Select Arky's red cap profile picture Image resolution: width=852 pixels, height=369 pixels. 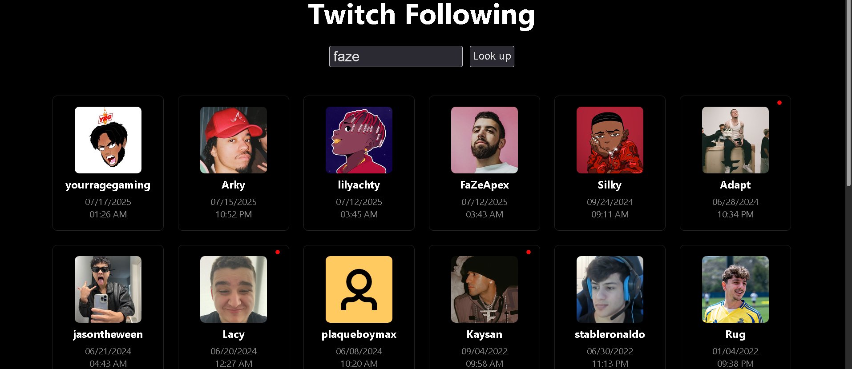234,140
